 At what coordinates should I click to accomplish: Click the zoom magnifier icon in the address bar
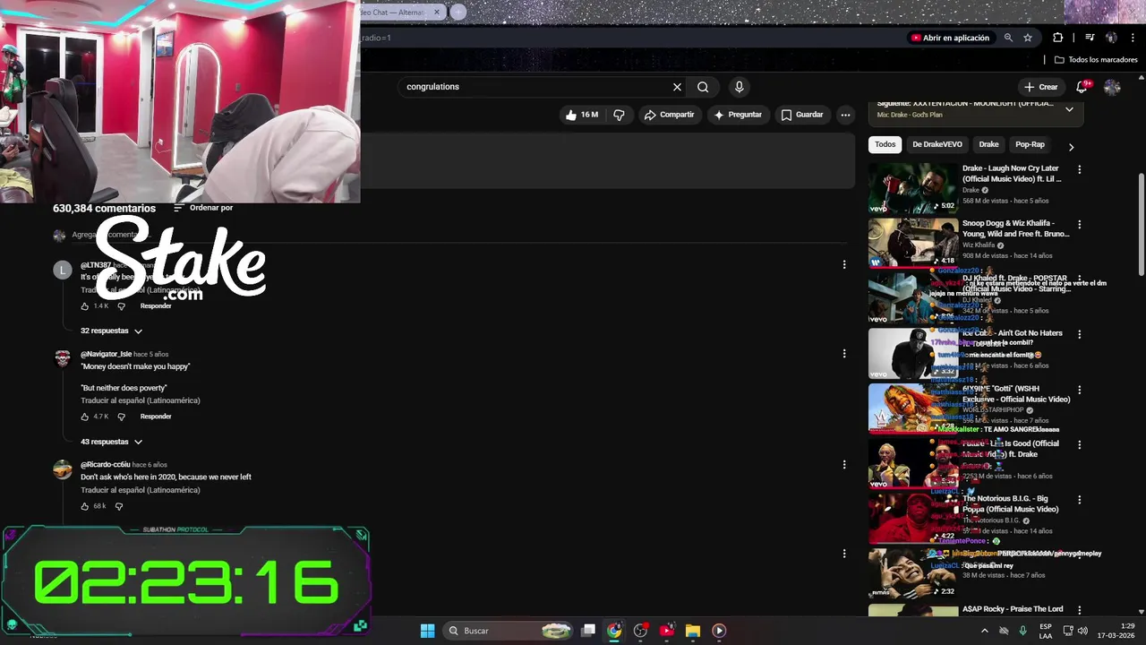(x=1008, y=38)
